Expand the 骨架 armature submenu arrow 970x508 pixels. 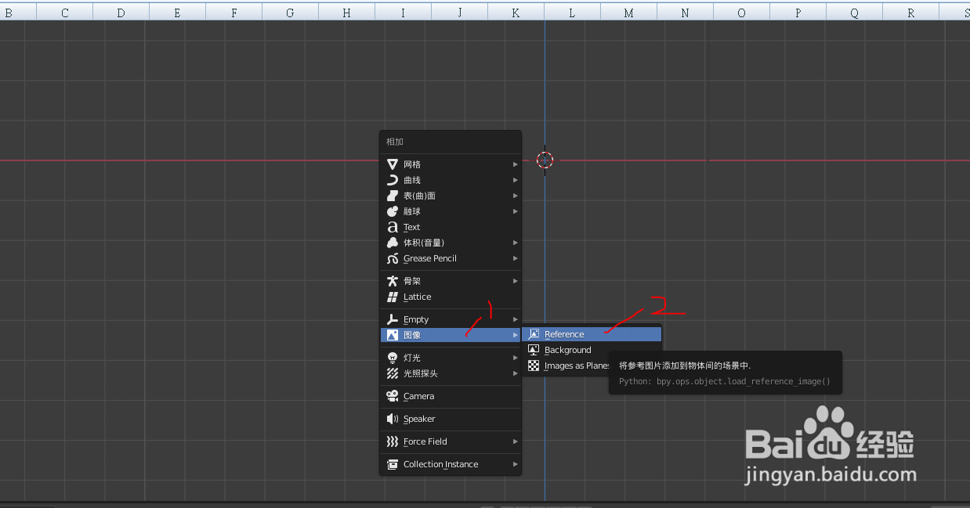click(515, 281)
